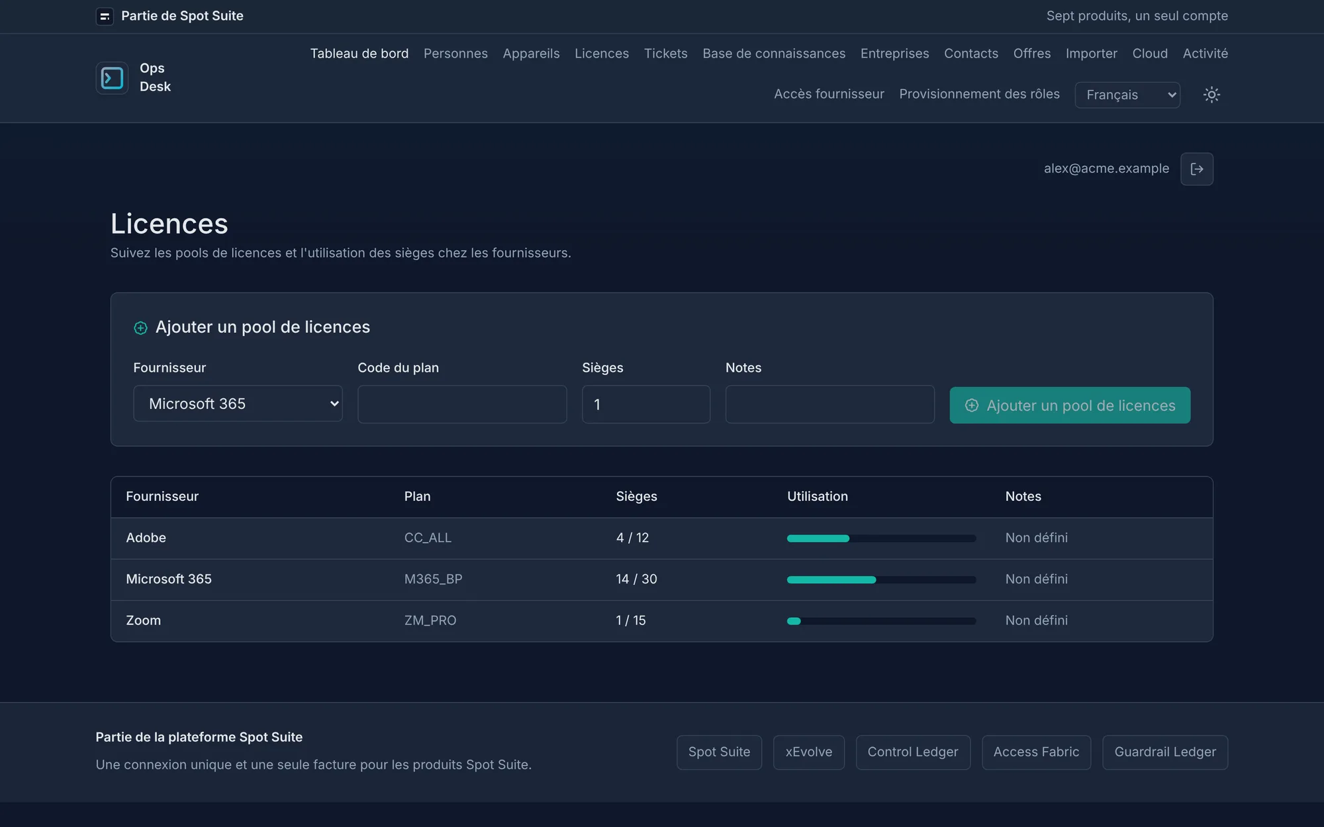
Task: Open the Licences menu item
Action: (602, 54)
